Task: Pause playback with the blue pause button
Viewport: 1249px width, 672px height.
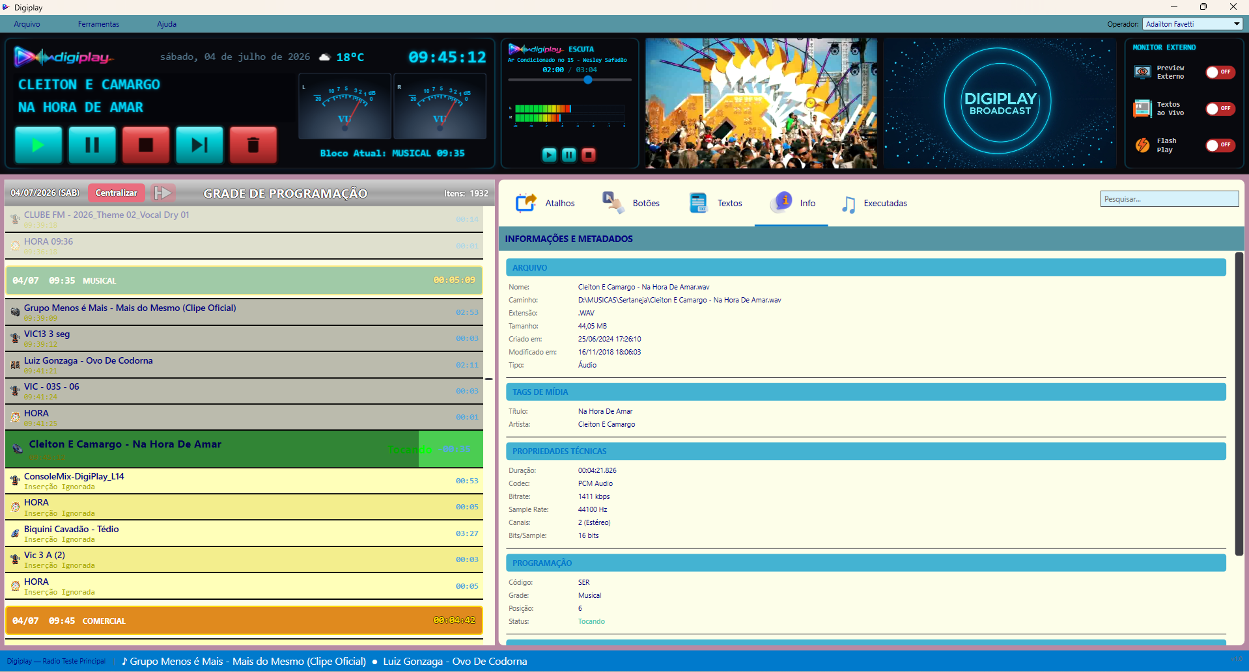Action: [92, 144]
